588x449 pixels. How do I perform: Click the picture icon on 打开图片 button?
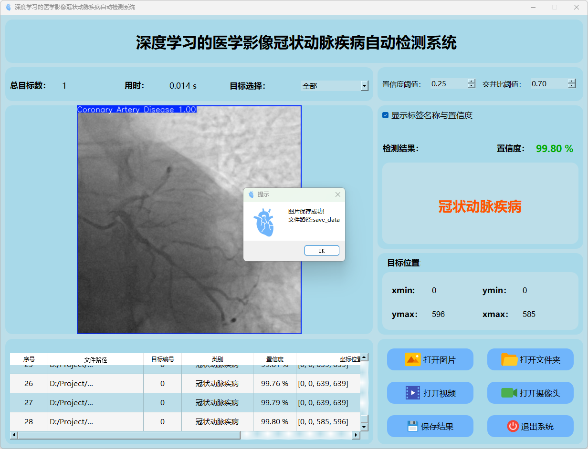point(412,359)
